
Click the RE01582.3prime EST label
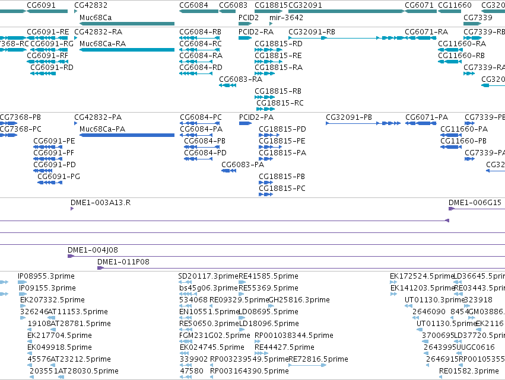coord(469,371)
